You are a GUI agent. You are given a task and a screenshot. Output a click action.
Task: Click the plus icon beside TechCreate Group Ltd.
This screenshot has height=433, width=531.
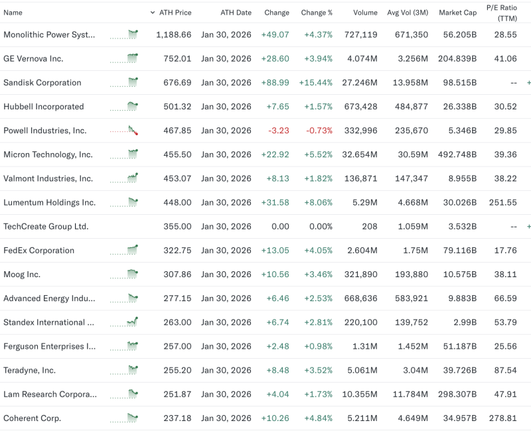tap(528, 226)
